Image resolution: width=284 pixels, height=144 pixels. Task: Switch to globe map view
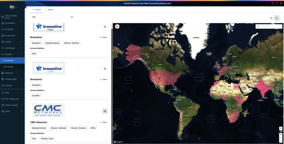(277, 18)
